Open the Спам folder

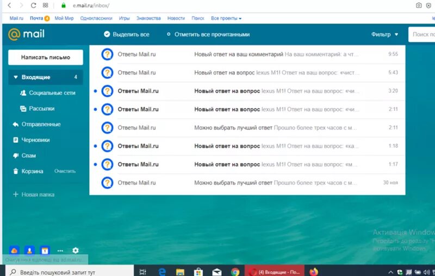point(24,155)
